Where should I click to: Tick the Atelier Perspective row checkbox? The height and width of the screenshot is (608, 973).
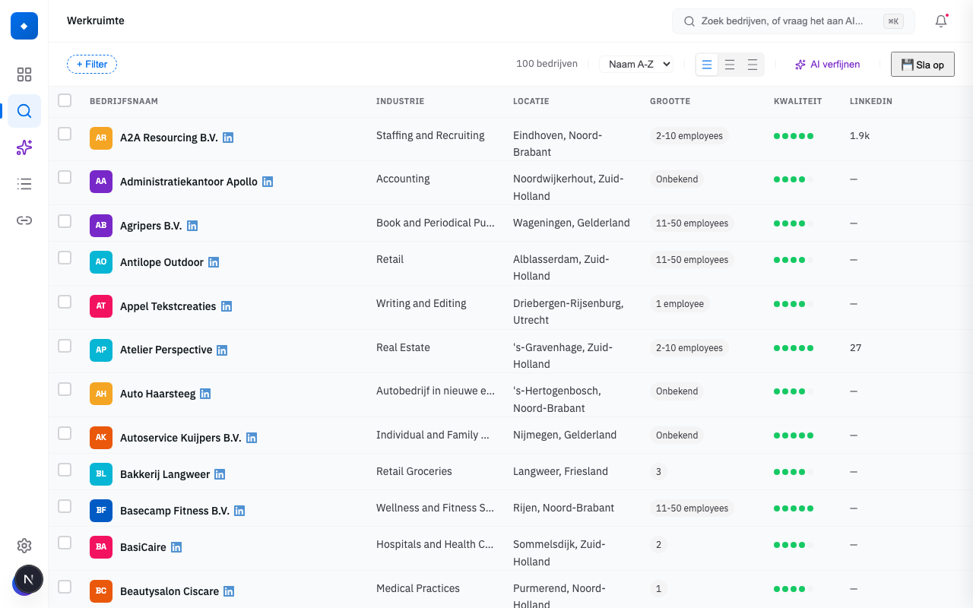coord(65,346)
